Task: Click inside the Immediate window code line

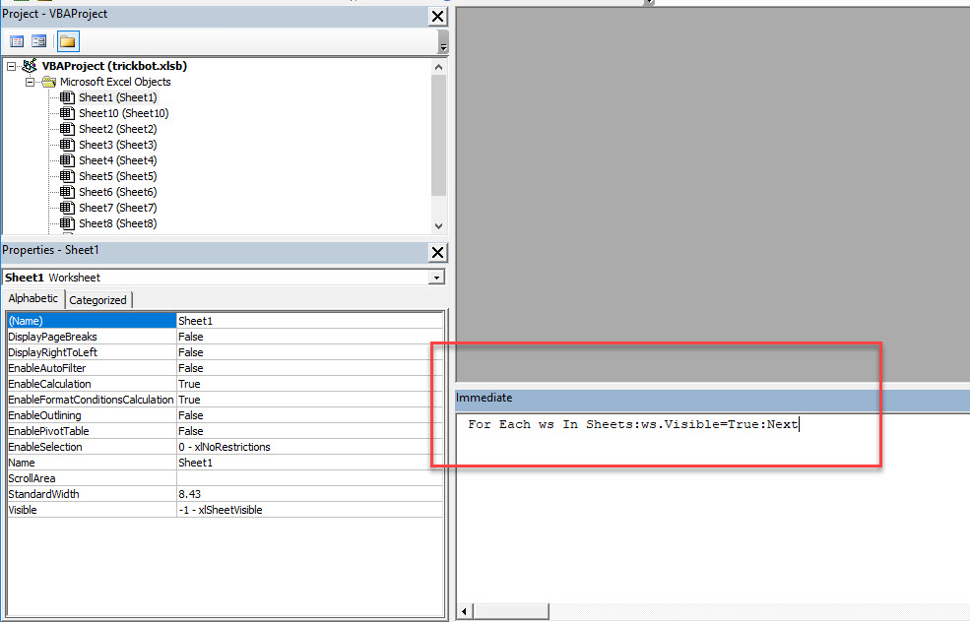Action: tap(632, 425)
